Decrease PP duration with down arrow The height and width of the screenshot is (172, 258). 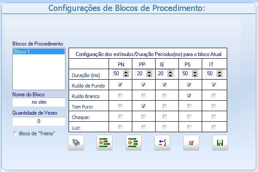[x=149, y=75]
